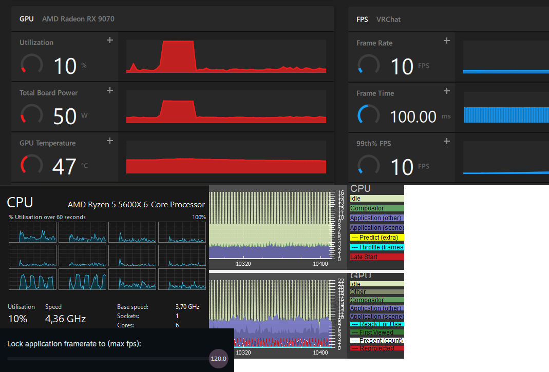Click the first logical core utilisation graph

click(x=32, y=232)
